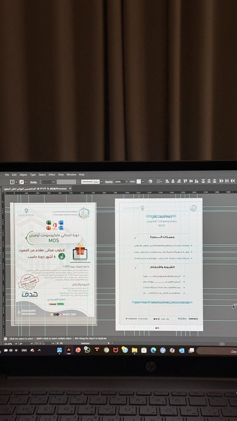Adjust the Stroke weight stepper arrows
The width and height of the screenshot is (237, 421).
pyautogui.click(x=40, y=182)
